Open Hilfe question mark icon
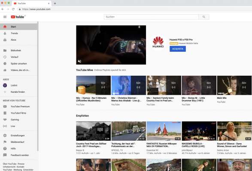This screenshot has width=252, height=171. coord(5,149)
